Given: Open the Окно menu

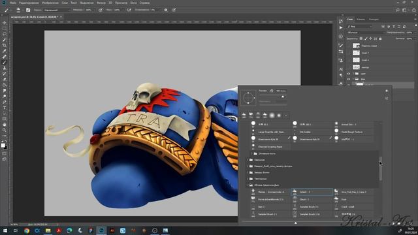Looking at the screenshot, I should click(133, 3).
